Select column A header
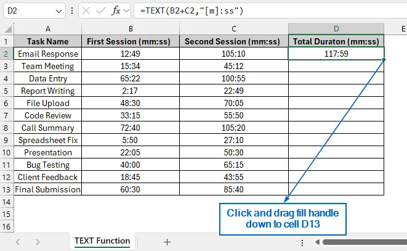The image size is (407, 251). (x=48, y=28)
